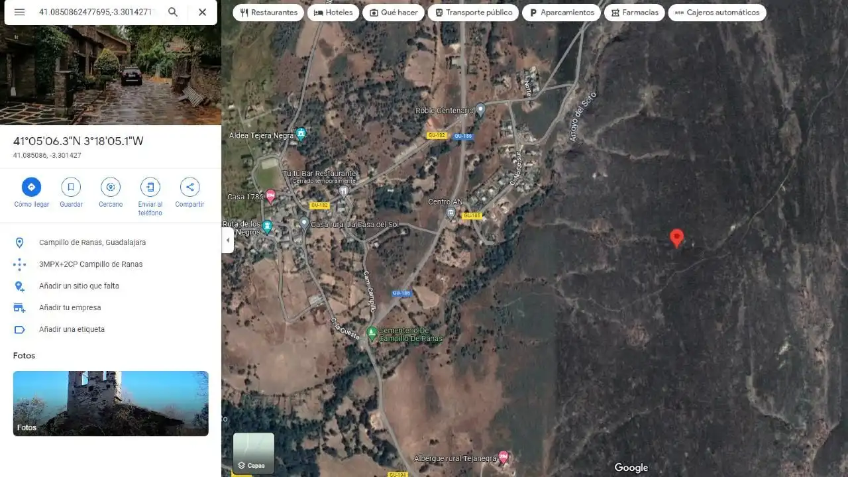Image resolution: width=848 pixels, height=477 pixels.
Task: Filter by Cajeros automáticos chip
Action: point(717,13)
